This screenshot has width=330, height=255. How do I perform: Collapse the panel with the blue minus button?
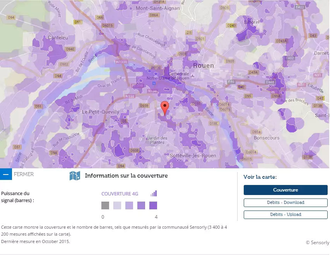[x=6, y=174]
